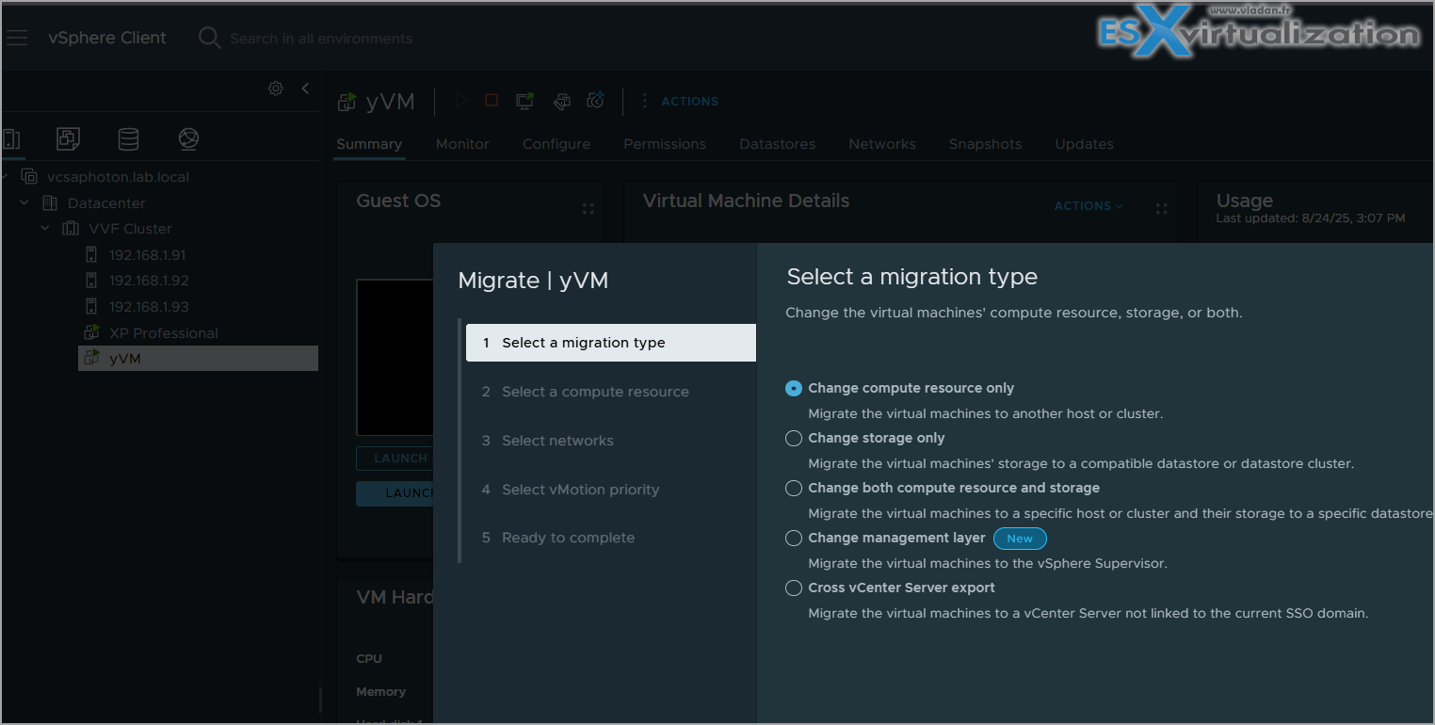Select vcsaphoton.lab.local in the inventory tree
Screen dimensions: 1435x725
click(118, 177)
